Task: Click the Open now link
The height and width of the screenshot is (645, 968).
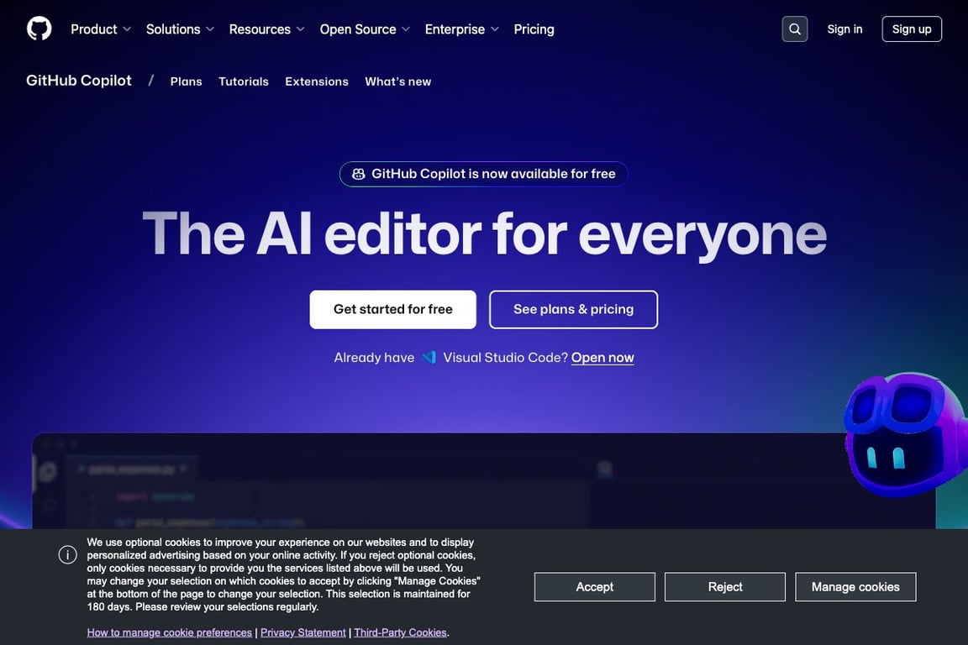Action: 602,358
